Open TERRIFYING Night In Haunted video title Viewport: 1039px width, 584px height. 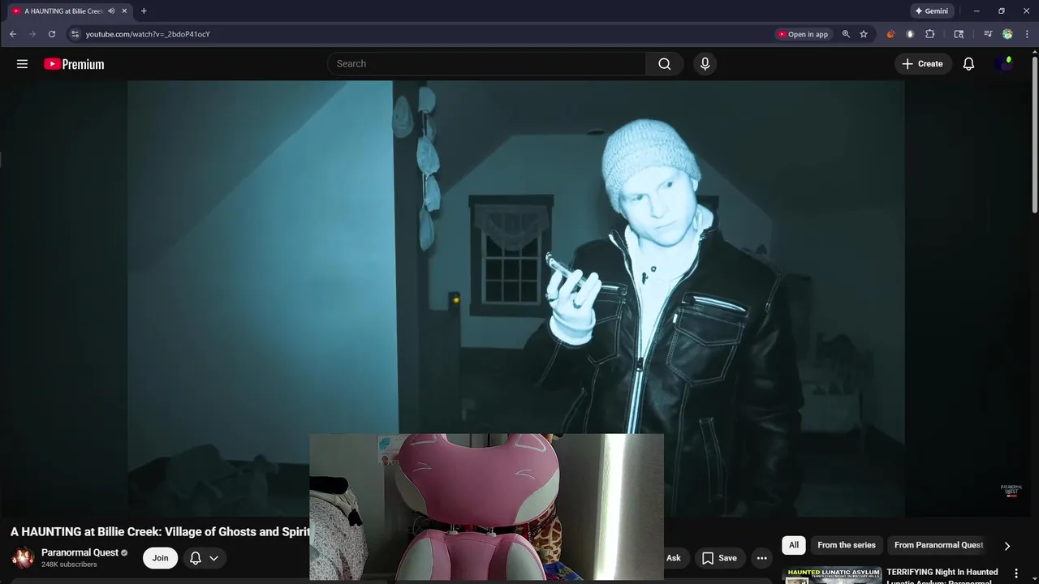pyautogui.click(x=942, y=576)
